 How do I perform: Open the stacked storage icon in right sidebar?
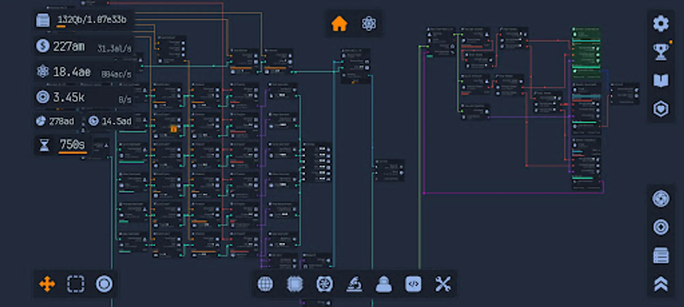click(661, 255)
